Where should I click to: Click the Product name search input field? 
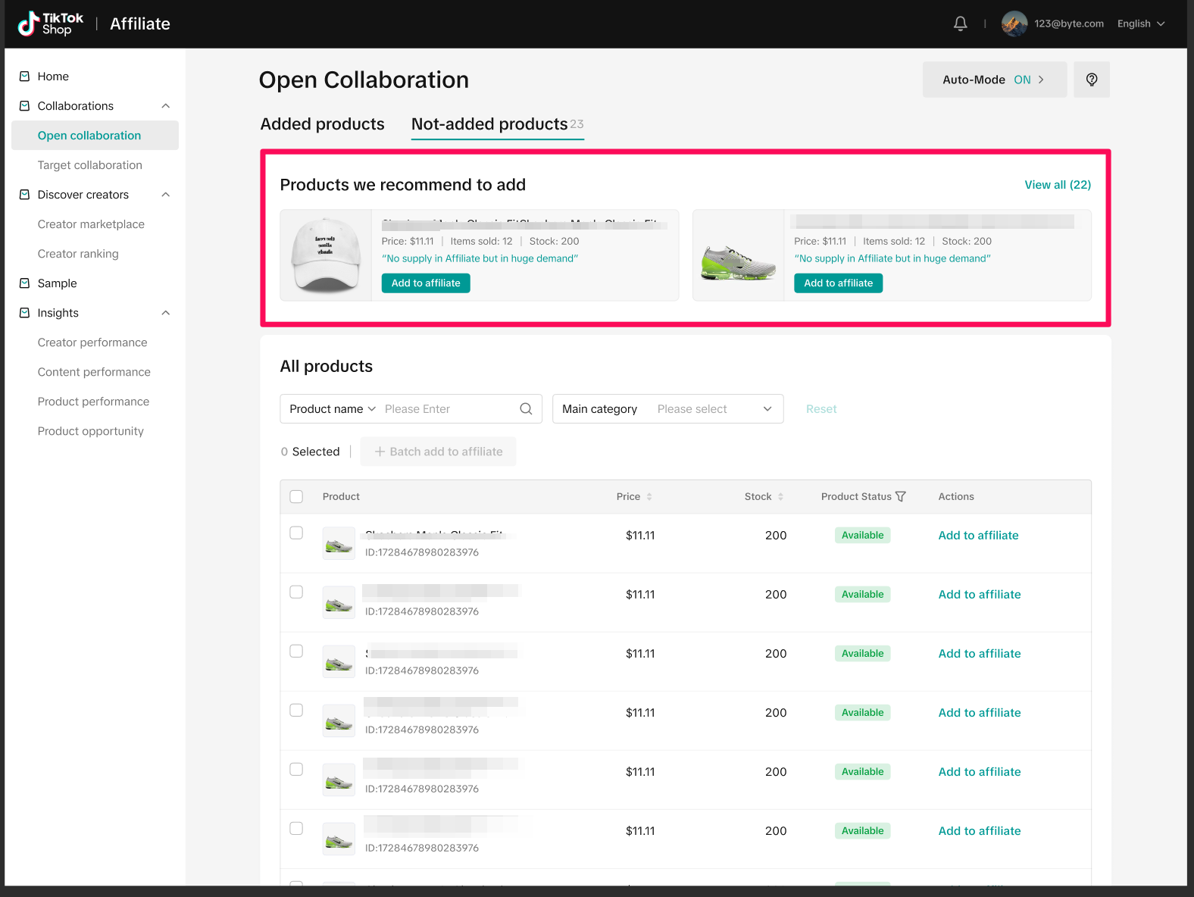click(x=447, y=409)
